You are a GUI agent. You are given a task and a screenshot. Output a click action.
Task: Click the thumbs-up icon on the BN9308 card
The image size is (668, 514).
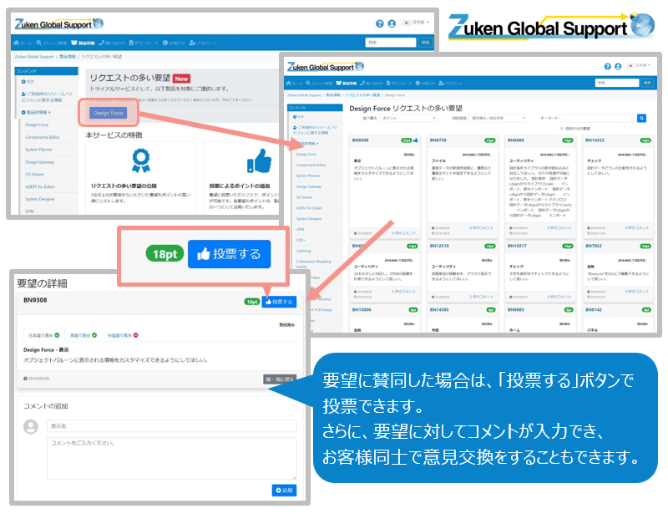pos(416,140)
